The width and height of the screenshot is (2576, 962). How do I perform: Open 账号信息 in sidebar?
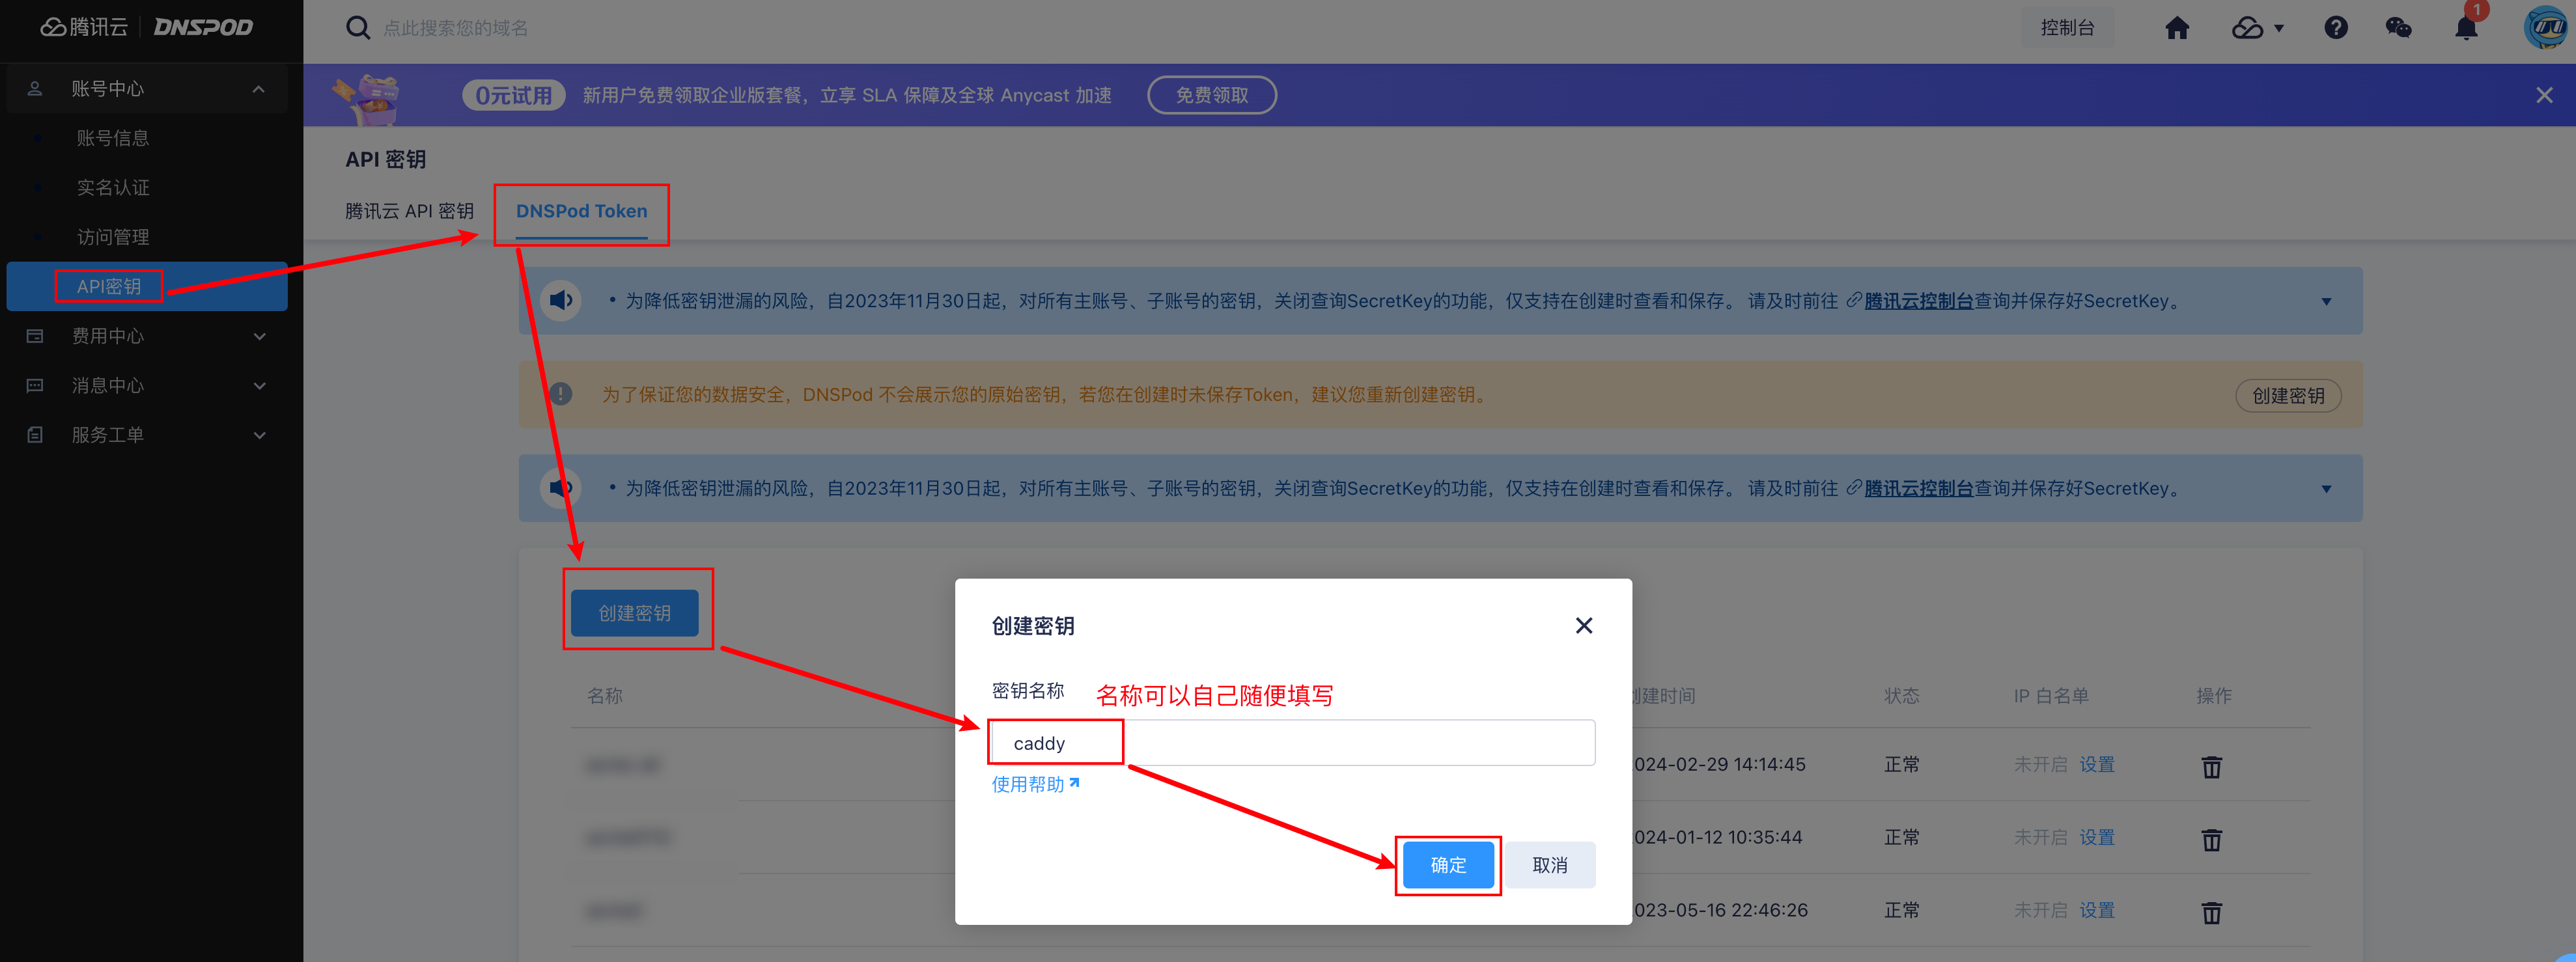(113, 138)
